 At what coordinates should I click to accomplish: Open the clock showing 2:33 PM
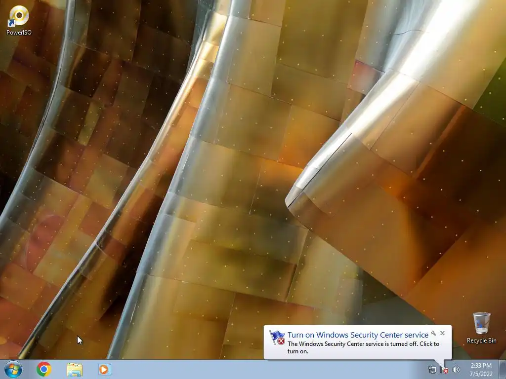(x=481, y=370)
